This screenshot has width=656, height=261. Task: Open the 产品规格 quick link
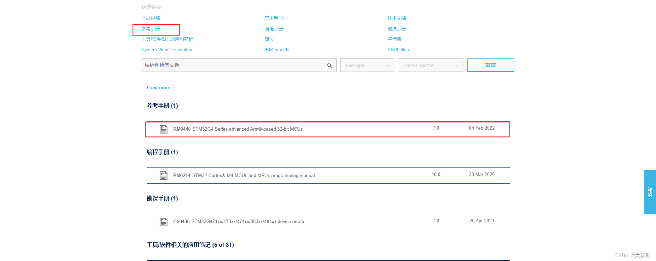tap(151, 18)
